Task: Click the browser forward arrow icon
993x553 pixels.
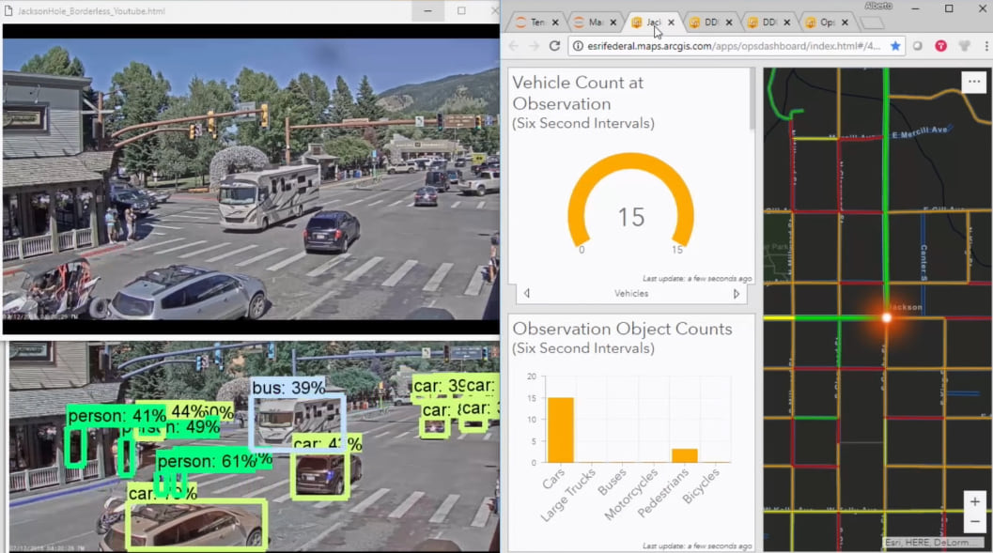Action: tap(532, 45)
